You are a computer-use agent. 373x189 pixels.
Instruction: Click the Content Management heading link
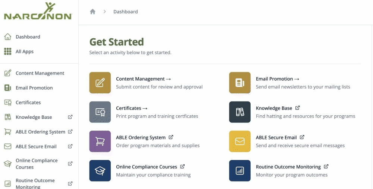coord(140,79)
